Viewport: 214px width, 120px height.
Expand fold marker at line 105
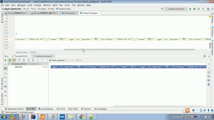[x=14, y=36]
